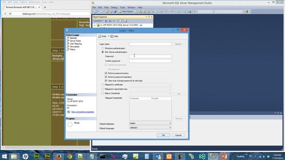285x160 pixels.
Task: Switch to Firefox from the taskbar
Action: click(x=58, y=156)
